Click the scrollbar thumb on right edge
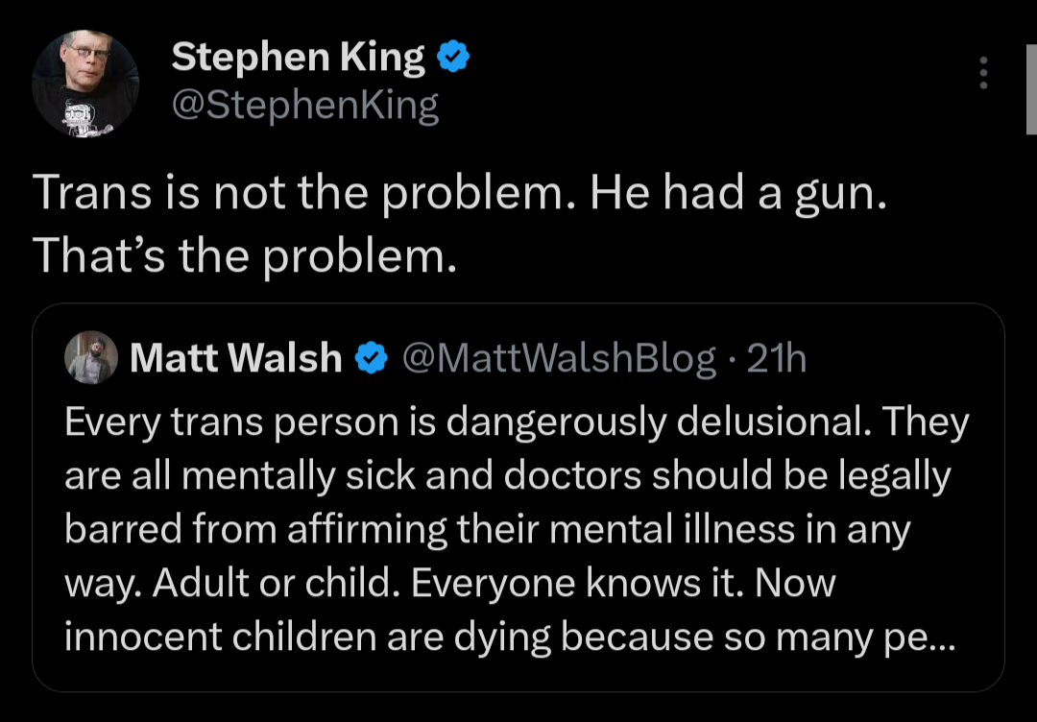The image size is (1037, 722). (1031, 89)
